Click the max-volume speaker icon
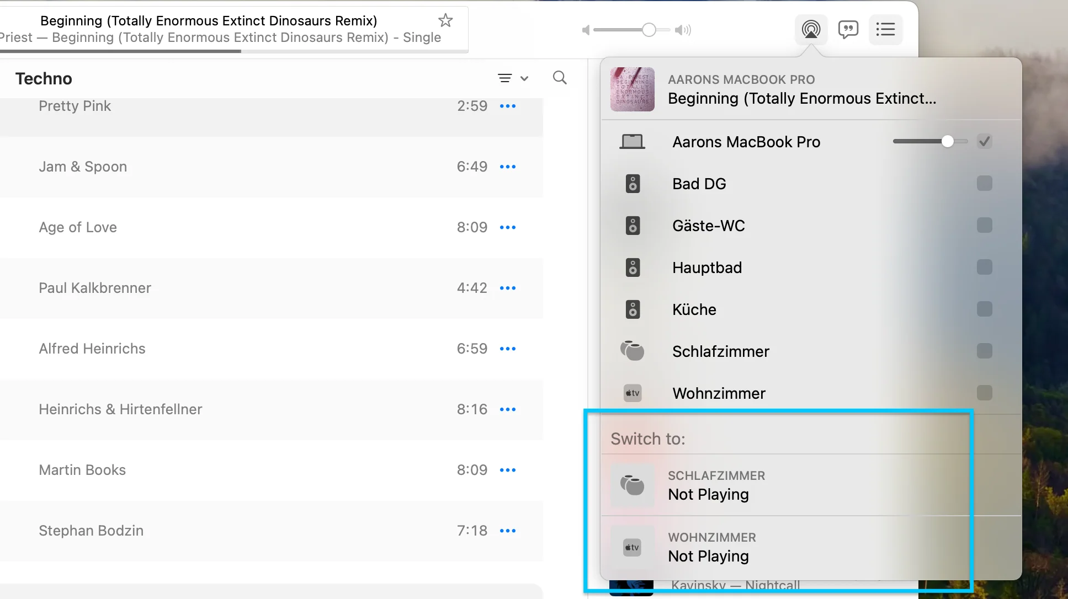Screen dimensions: 1068x599 click(x=683, y=30)
